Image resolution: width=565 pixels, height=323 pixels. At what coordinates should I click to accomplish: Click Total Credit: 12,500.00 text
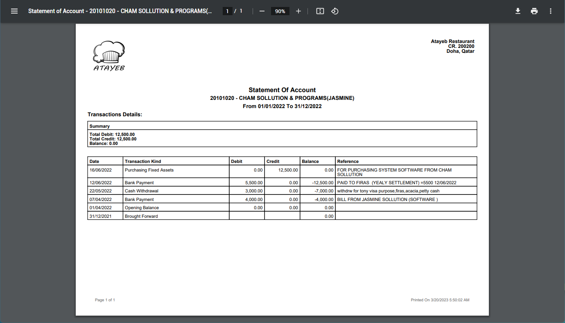(x=113, y=139)
